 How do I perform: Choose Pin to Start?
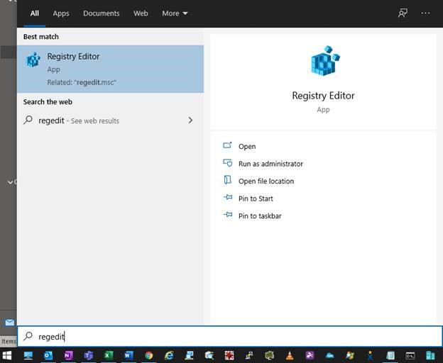click(256, 199)
